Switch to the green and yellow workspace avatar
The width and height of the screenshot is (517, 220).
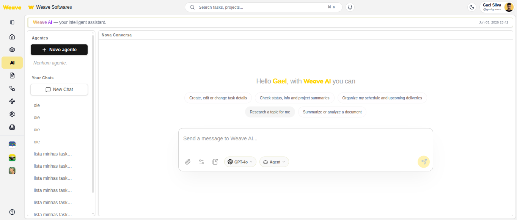click(12, 158)
